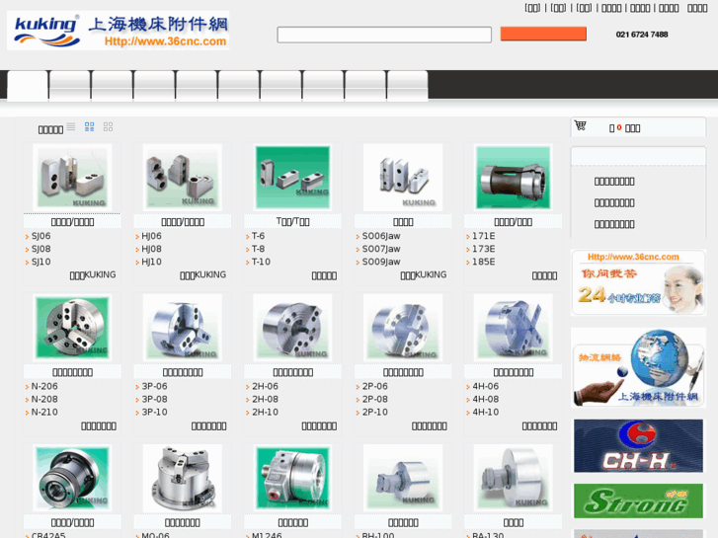Image resolution: width=718 pixels, height=538 pixels.
Task: Open the 3P-06 chuck link
Action: 154,386
